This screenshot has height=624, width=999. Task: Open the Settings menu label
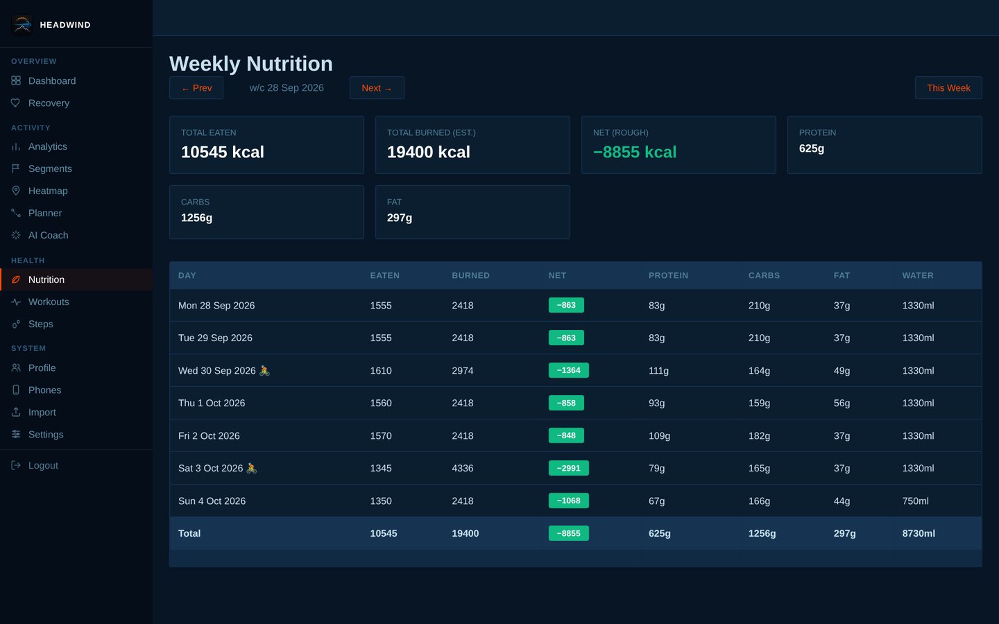coord(46,435)
